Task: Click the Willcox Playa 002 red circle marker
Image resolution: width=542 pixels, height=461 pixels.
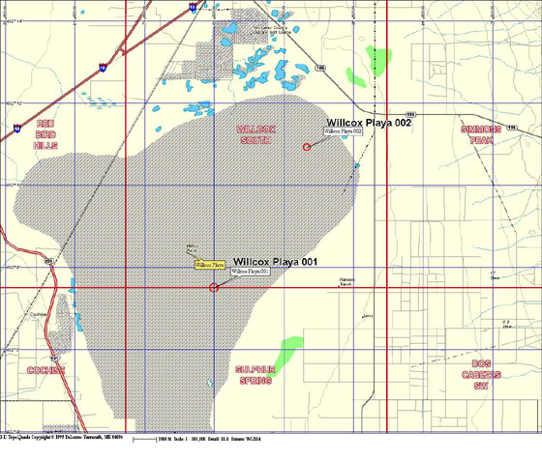Action: (x=307, y=147)
